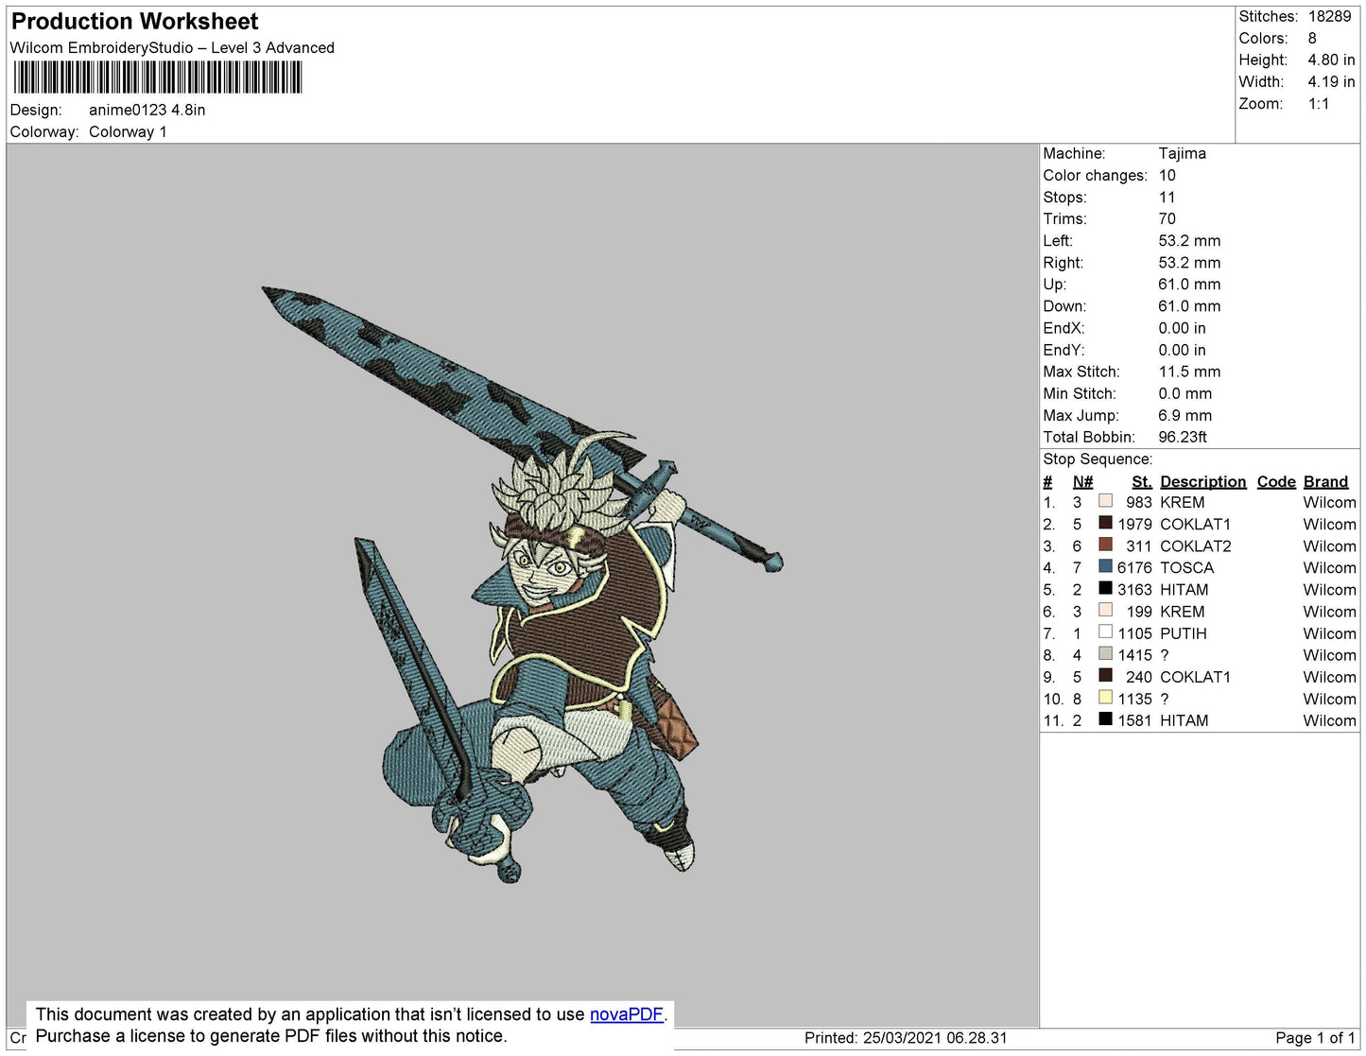Click the Up value '61.0 mm'

pyautogui.click(x=1189, y=285)
